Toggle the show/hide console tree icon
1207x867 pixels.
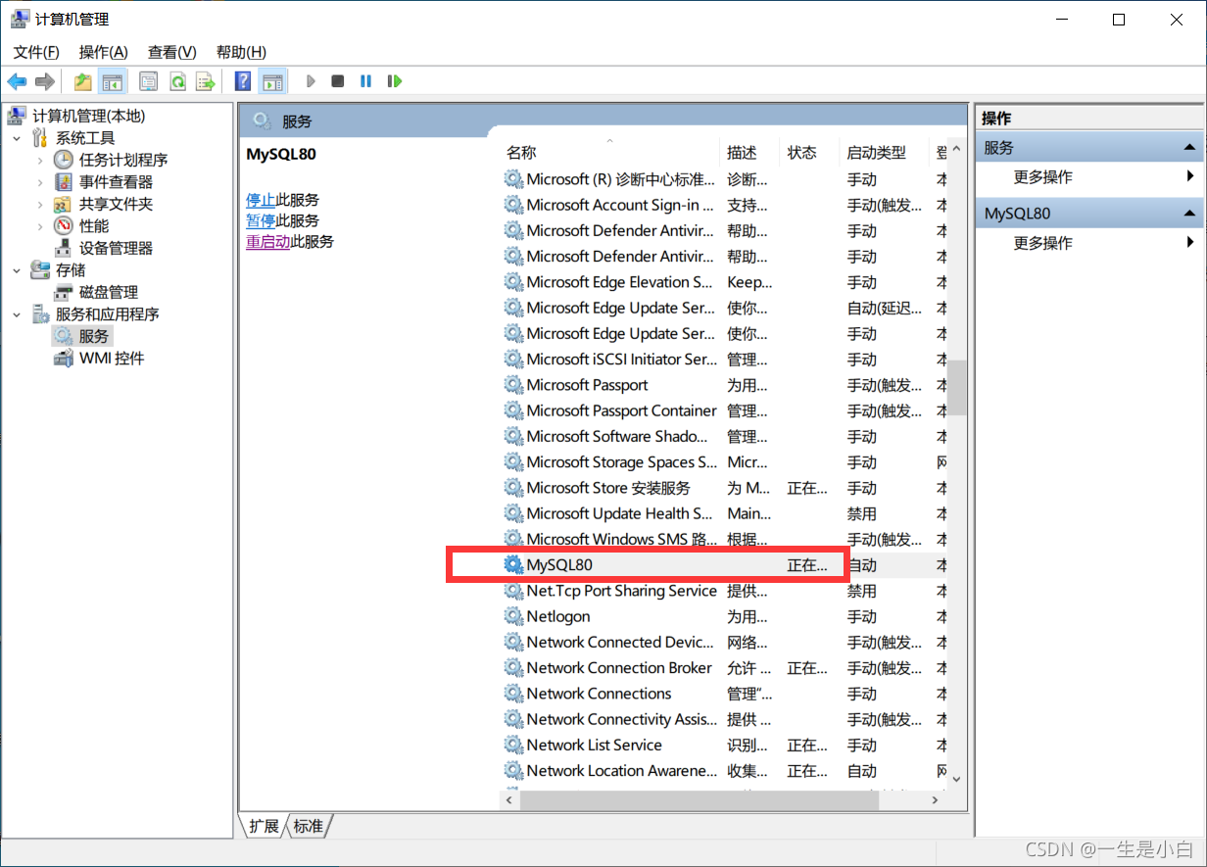[x=113, y=81]
